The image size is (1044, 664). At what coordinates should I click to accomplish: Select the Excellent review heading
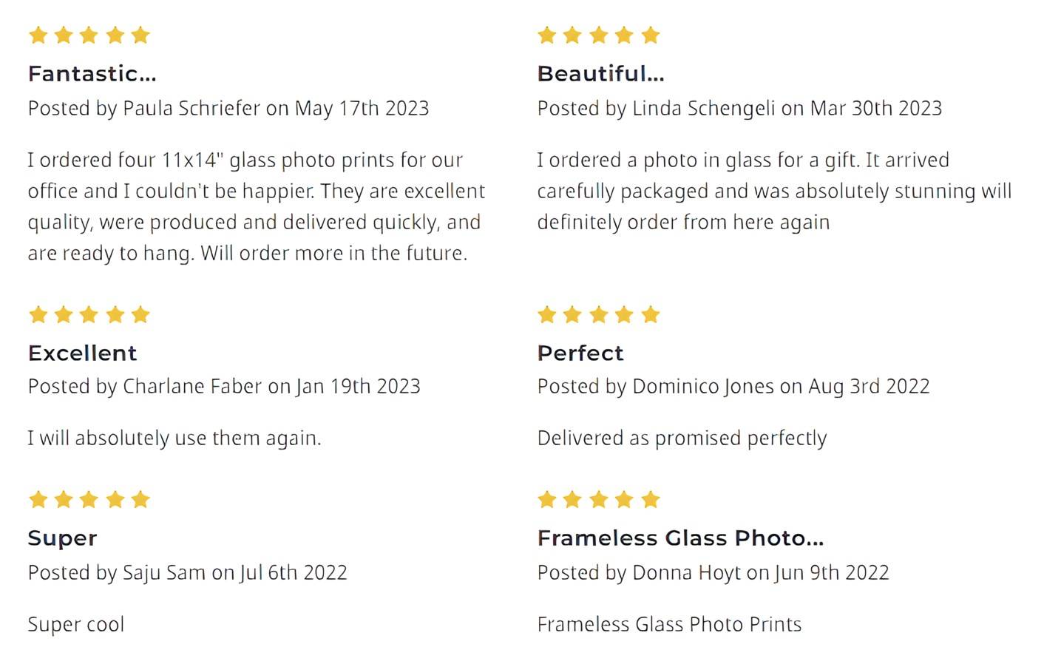click(x=83, y=353)
